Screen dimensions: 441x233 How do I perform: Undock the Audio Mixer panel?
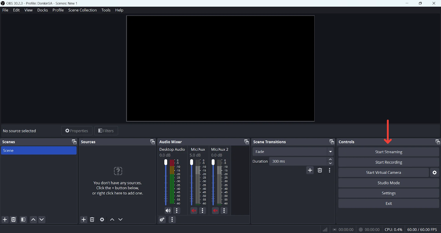(246, 142)
